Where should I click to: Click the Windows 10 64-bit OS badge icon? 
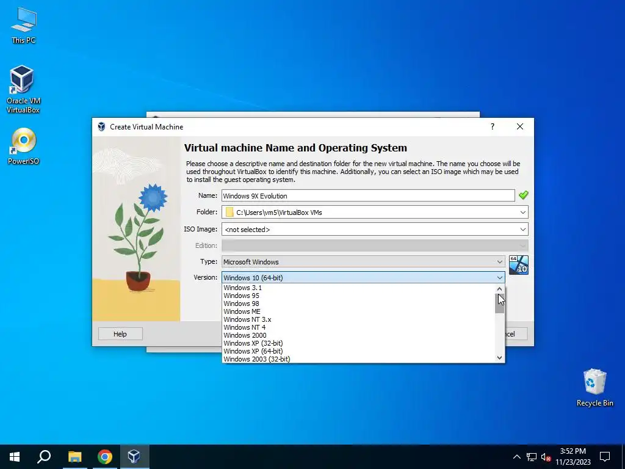click(519, 265)
